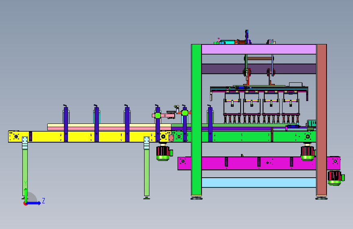
Task: Click the green Y axis arrow of the triad
Action: coord(26,195)
